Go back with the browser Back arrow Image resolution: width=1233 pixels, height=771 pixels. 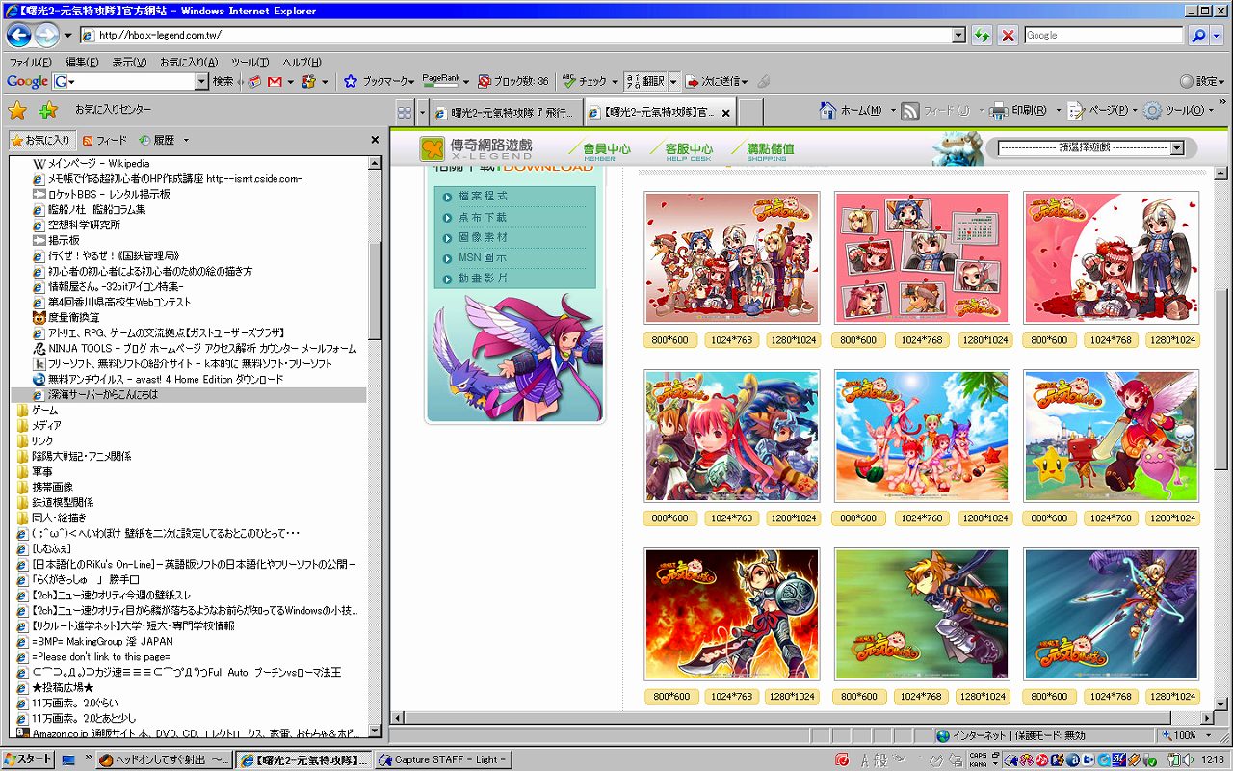point(18,36)
